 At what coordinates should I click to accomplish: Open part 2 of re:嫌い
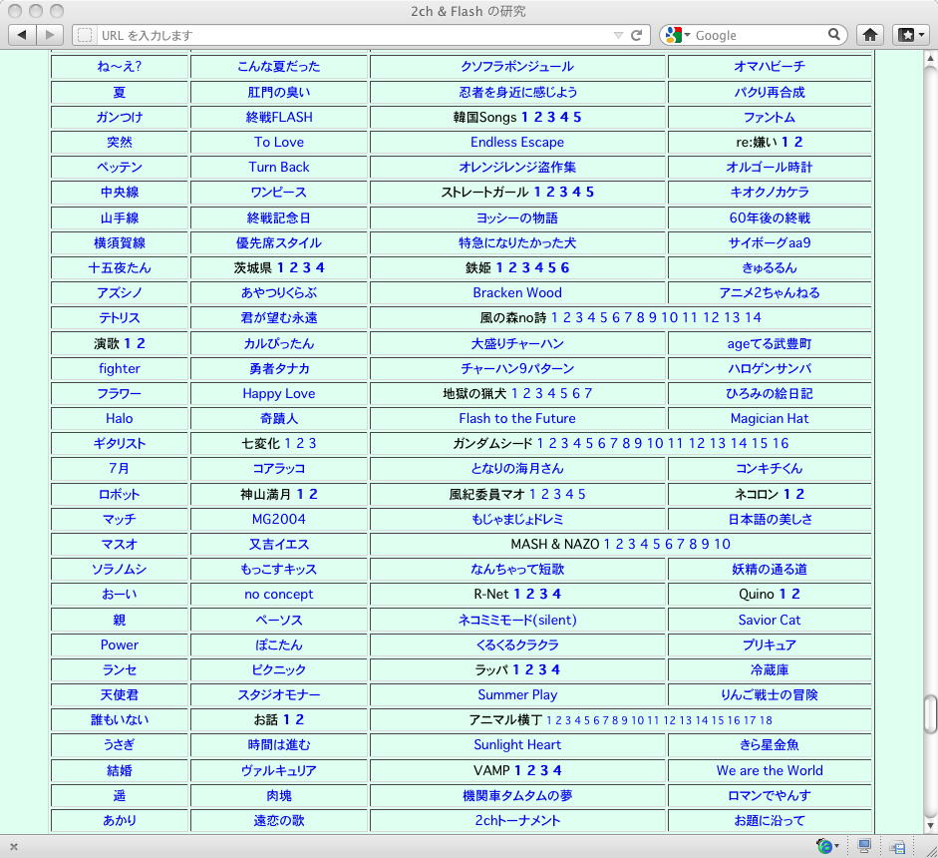(x=798, y=142)
